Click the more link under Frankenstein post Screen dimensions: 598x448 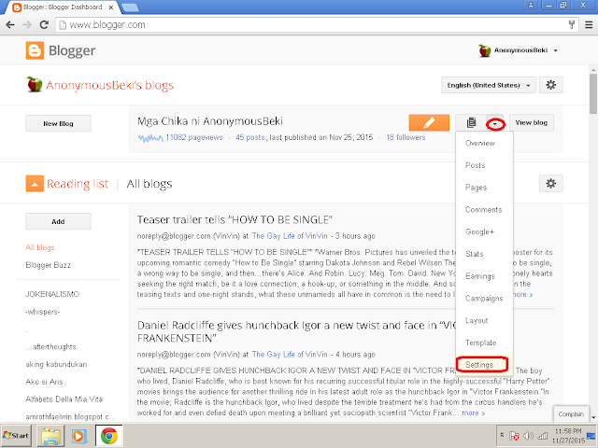(x=473, y=413)
